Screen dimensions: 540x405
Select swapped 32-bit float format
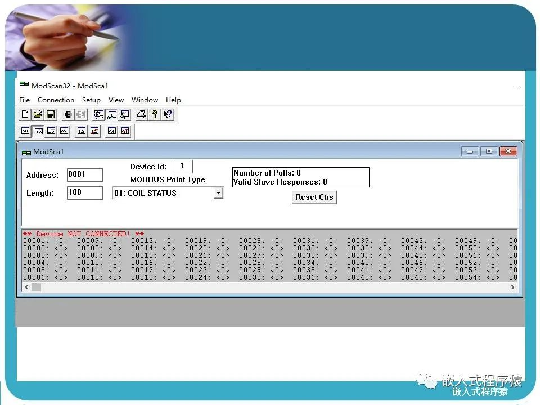(x=94, y=131)
